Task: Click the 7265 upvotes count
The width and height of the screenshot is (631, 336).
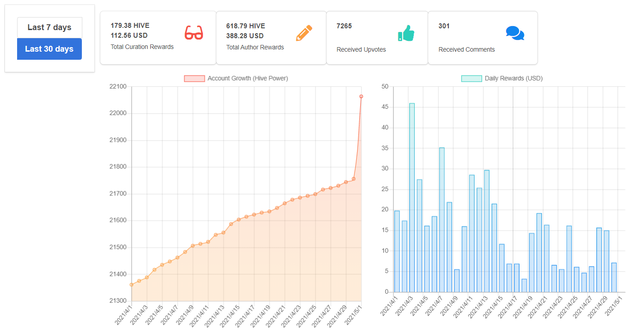Action: [x=344, y=26]
